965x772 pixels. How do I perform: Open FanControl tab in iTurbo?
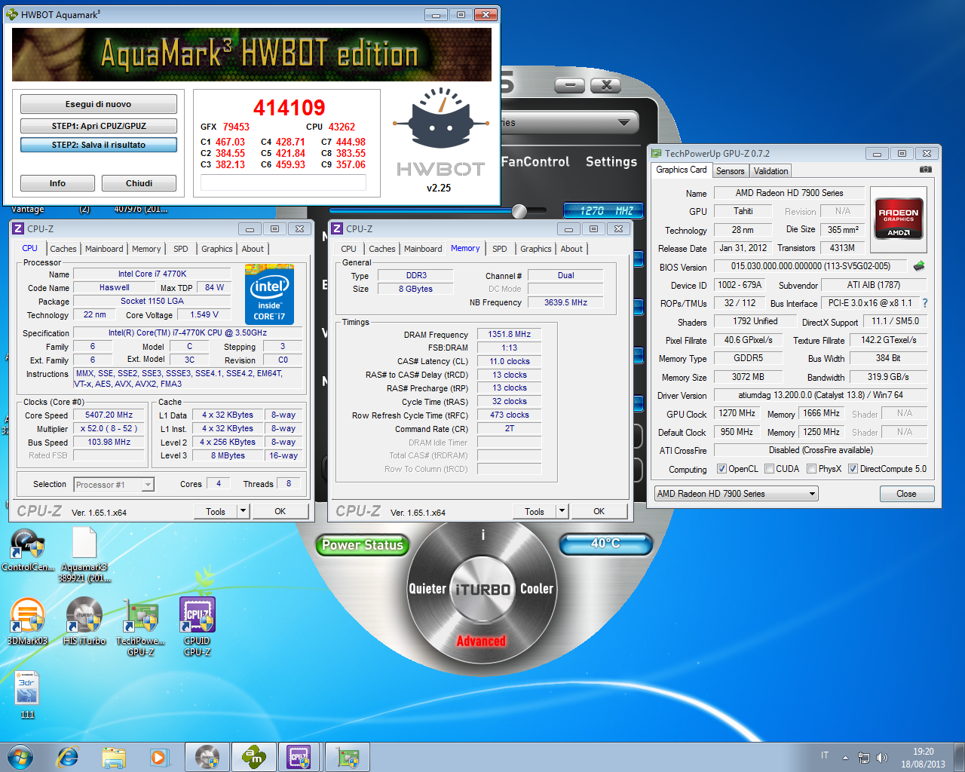coord(535,161)
